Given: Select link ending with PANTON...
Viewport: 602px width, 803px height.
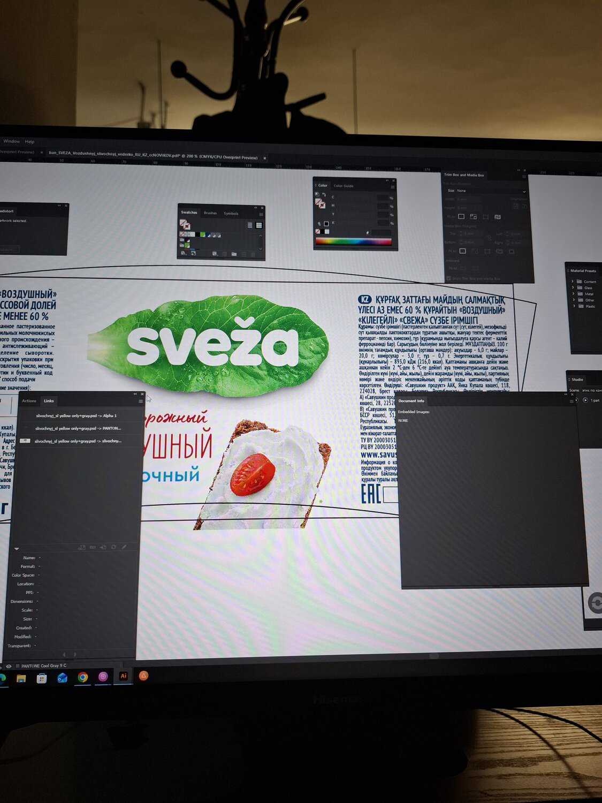Looking at the screenshot, I should tap(79, 428).
